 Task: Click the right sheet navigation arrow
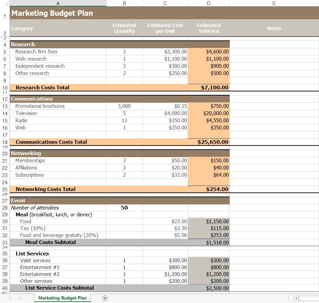tap(20, 298)
